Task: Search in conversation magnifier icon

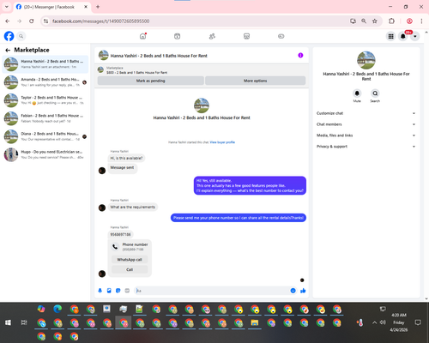Action: tap(375, 93)
